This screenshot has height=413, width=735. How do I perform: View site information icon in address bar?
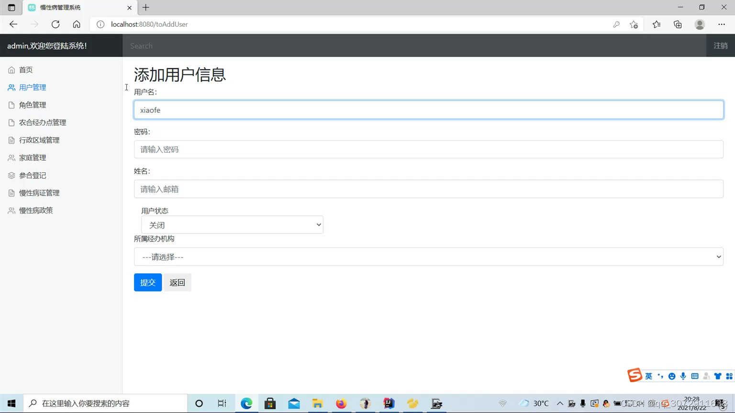pos(100,24)
